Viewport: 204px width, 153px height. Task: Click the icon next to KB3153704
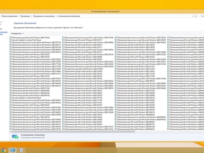click(x=63, y=37)
